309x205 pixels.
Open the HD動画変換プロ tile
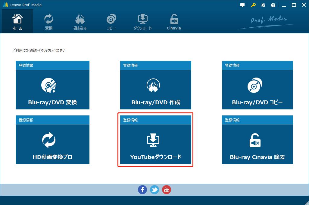click(52, 144)
